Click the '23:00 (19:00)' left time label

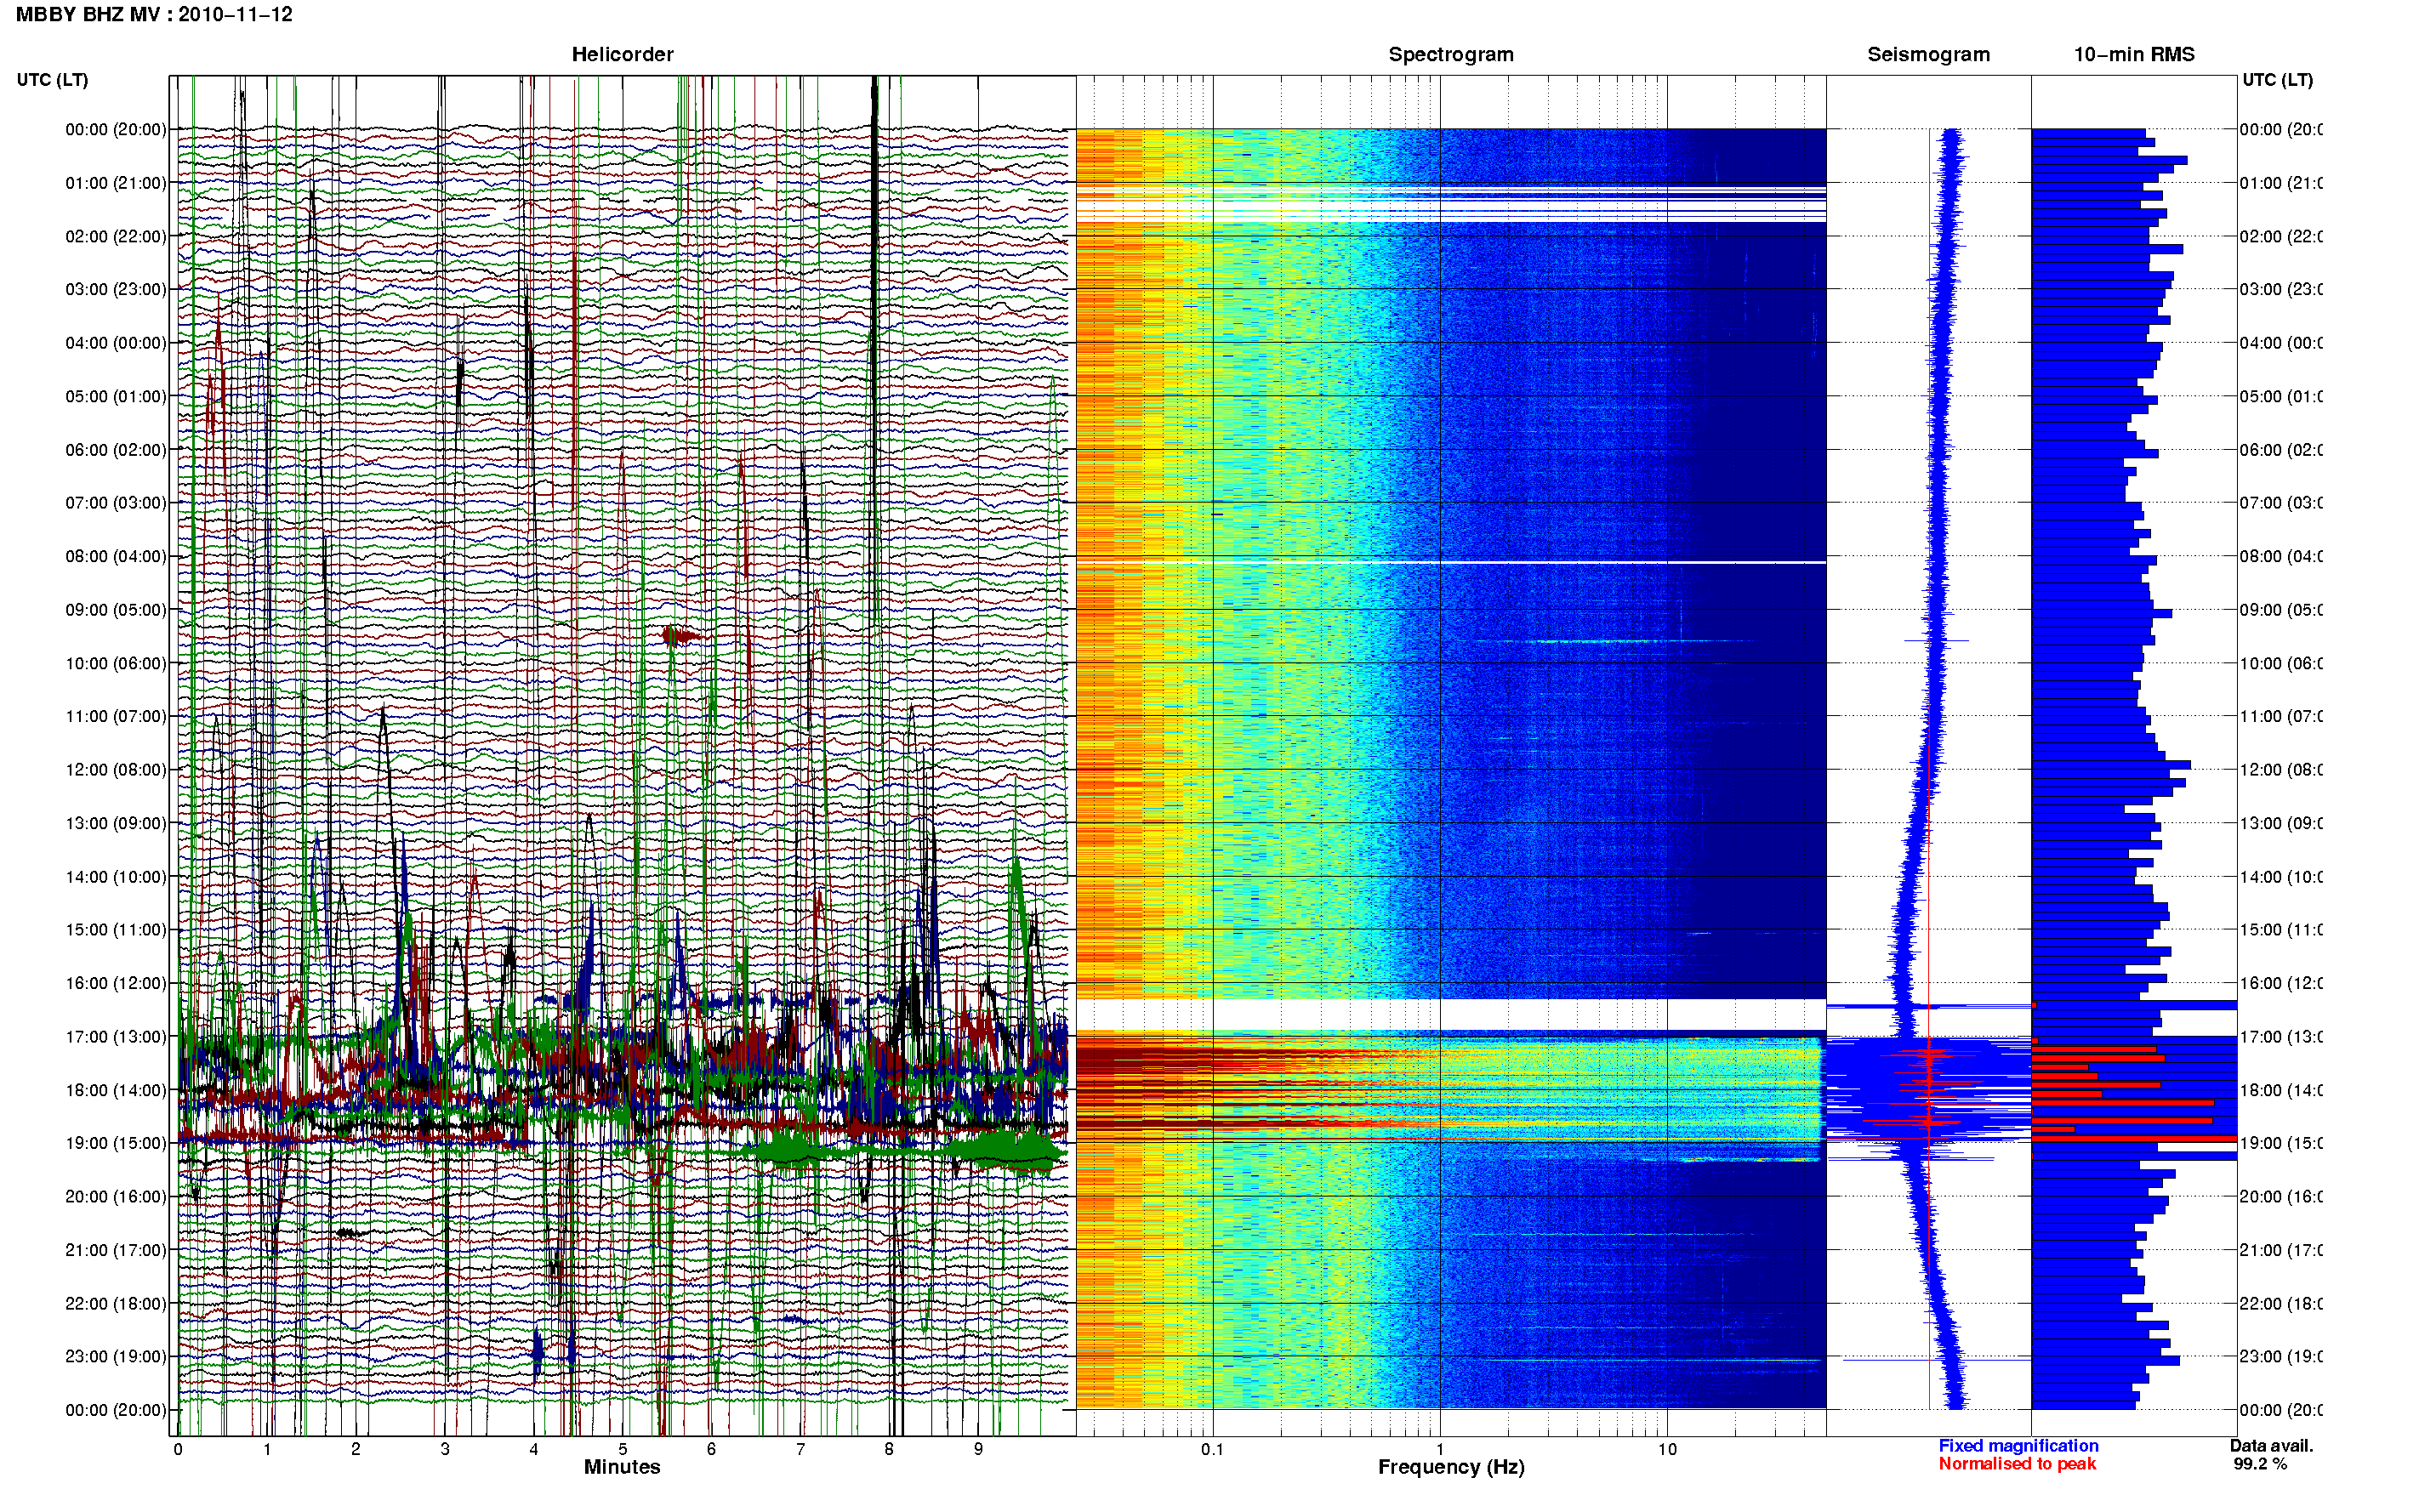click(x=116, y=1357)
